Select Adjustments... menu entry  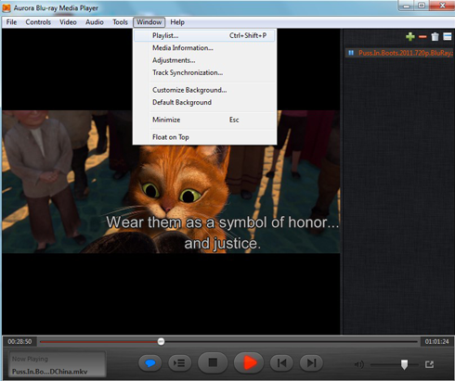click(204, 60)
